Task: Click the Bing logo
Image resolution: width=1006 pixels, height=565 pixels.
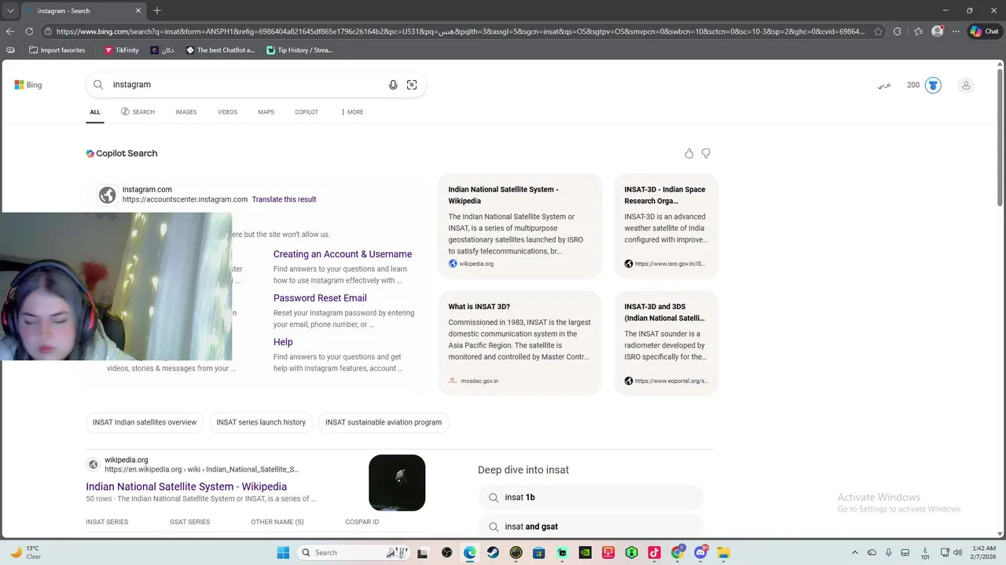Action: tap(28, 85)
